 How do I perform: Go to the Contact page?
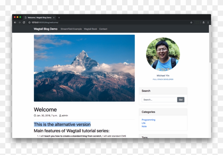103,29
